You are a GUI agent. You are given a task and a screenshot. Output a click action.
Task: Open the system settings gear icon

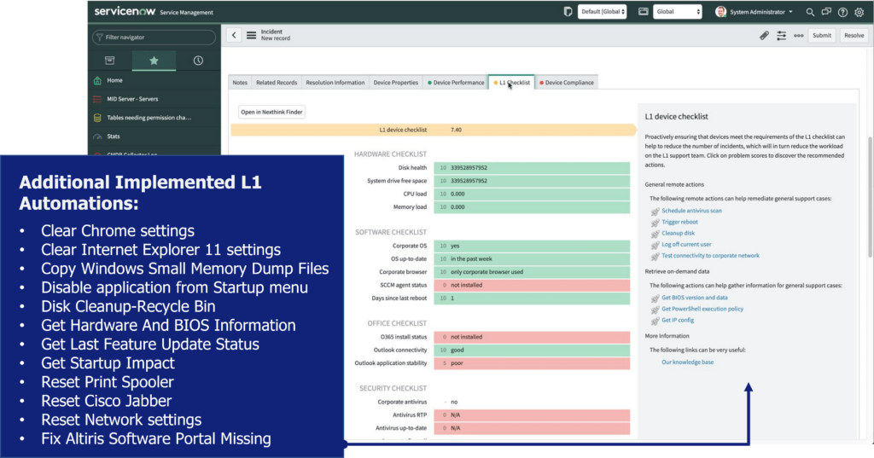point(859,12)
